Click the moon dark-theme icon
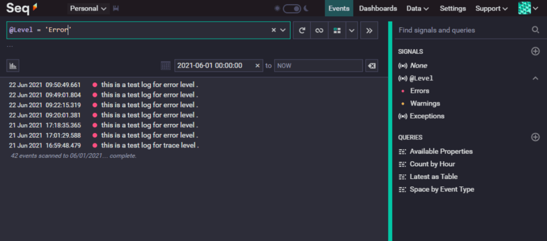The width and height of the screenshot is (547, 241). [306, 9]
